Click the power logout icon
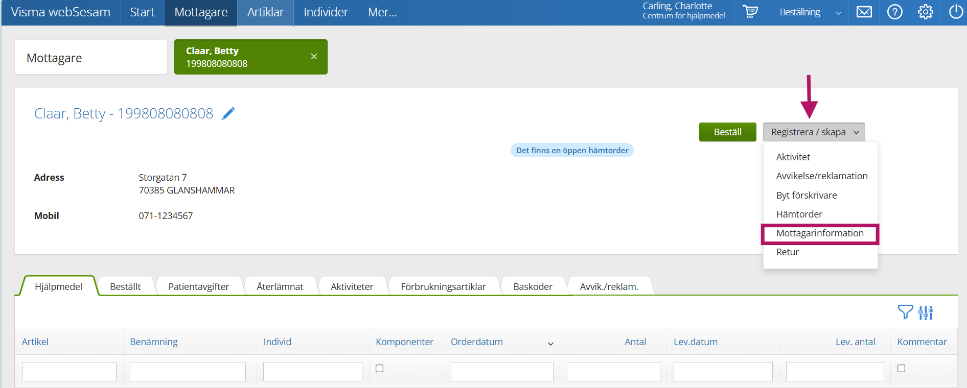 coord(956,12)
